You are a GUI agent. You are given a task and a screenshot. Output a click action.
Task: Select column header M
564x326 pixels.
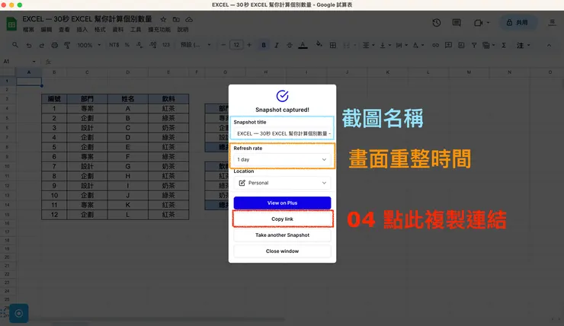[469, 72]
